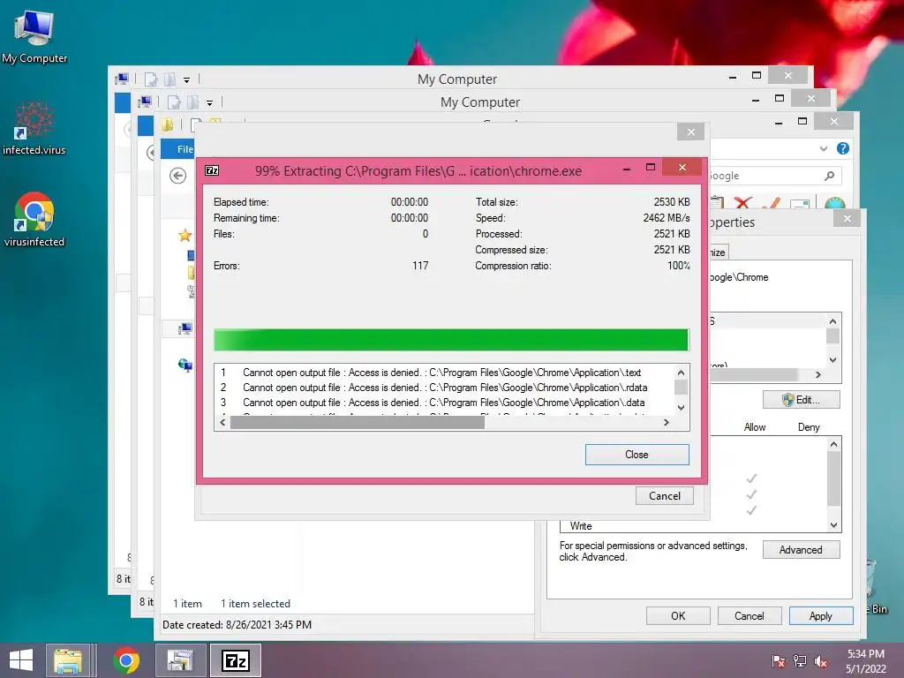This screenshot has width=904, height=678.
Task: Click down arrow on error list scrollbar
Action: [681, 408]
